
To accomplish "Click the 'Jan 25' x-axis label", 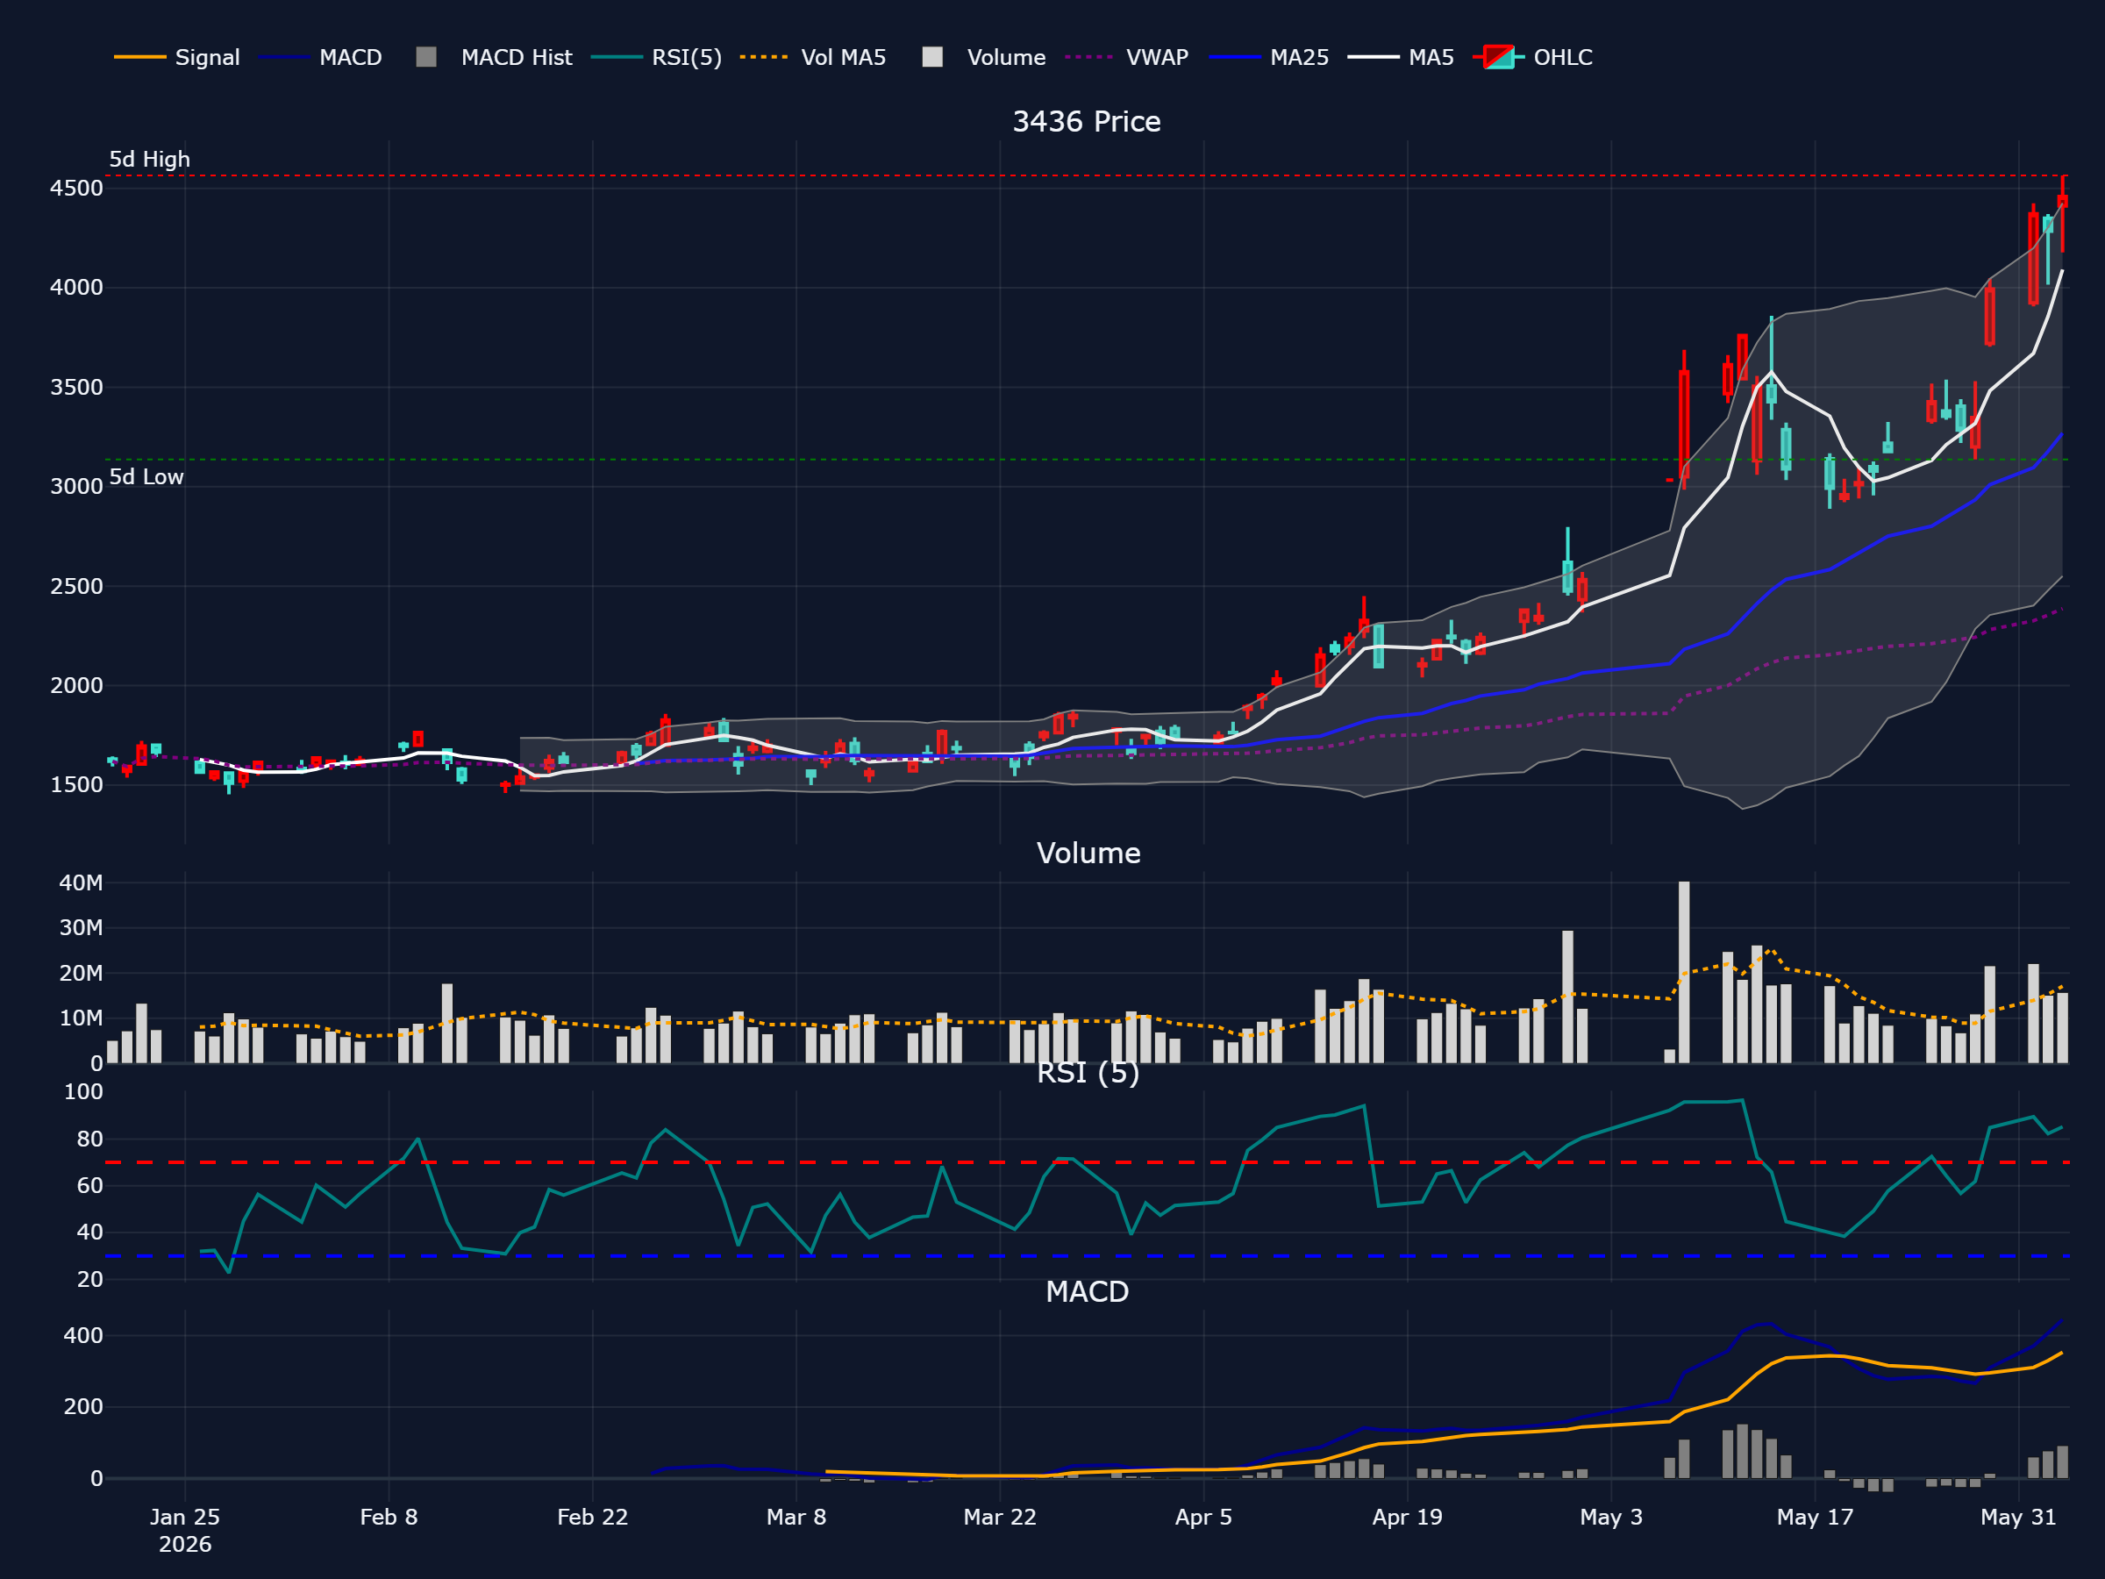I will pos(184,1517).
